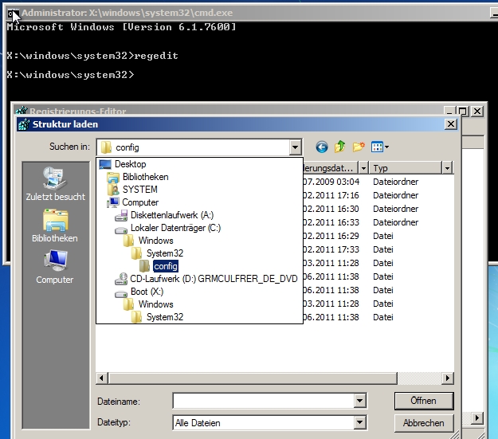Collapse the Suchen in dropdown arrow
Image resolution: width=498 pixels, height=439 pixels.
coord(295,147)
